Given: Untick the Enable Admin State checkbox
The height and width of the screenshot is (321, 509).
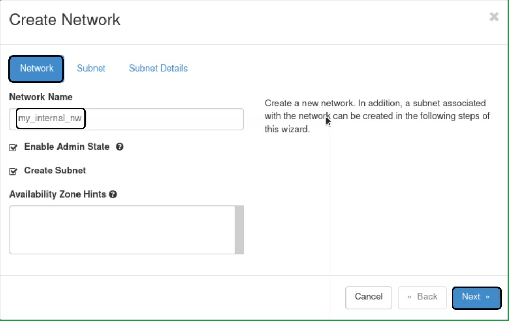Looking at the screenshot, I should coord(14,148).
